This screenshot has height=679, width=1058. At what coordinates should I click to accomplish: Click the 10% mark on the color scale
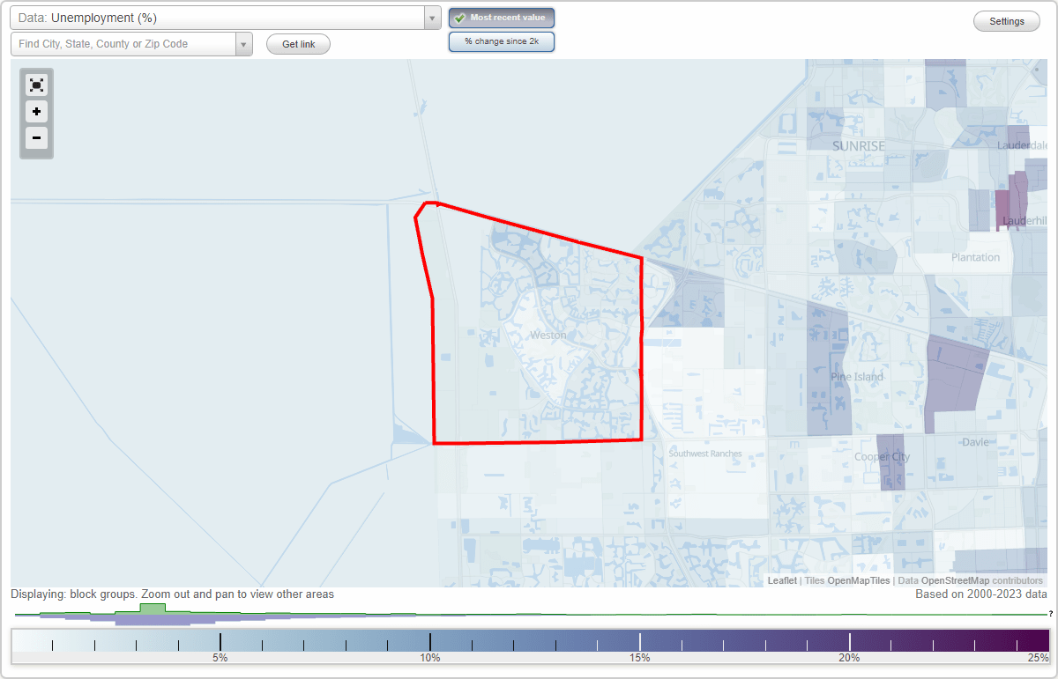click(x=429, y=638)
